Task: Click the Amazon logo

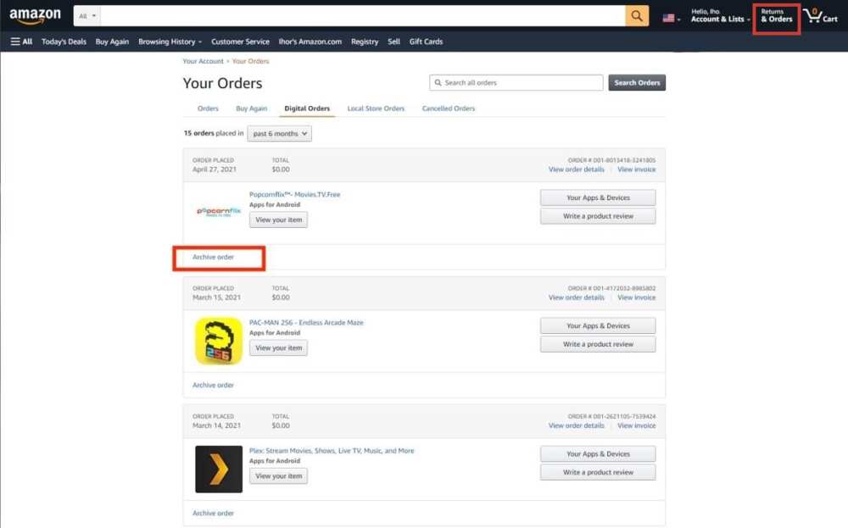Action: [x=35, y=16]
